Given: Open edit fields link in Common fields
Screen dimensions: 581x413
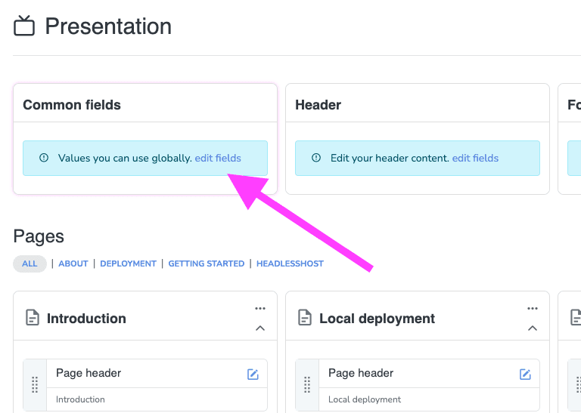Looking at the screenshot, I should (218, 158).
